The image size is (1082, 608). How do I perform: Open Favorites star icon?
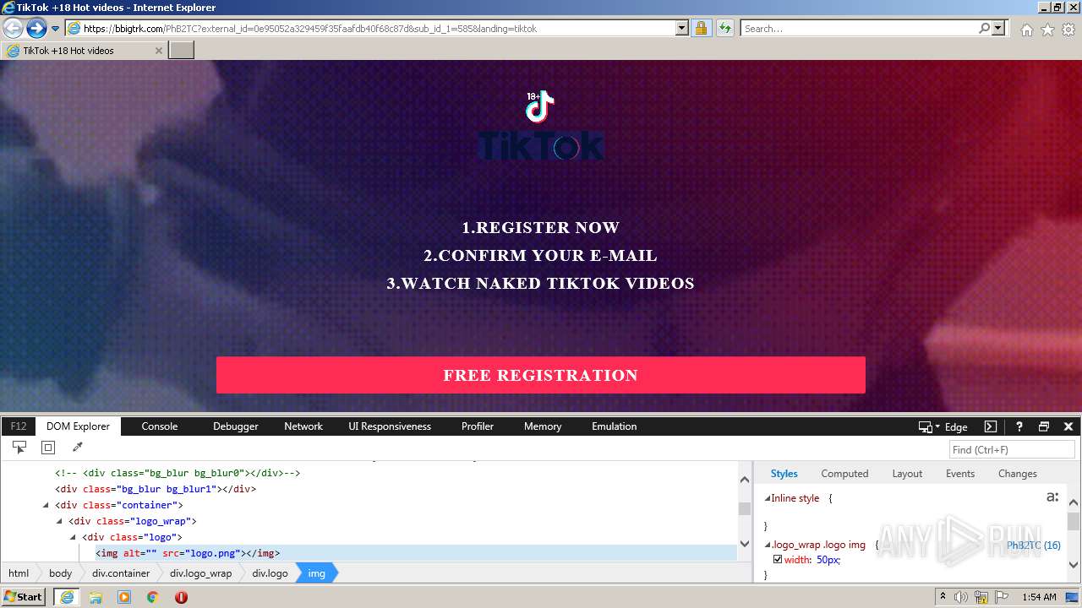tap(1047, 30)
